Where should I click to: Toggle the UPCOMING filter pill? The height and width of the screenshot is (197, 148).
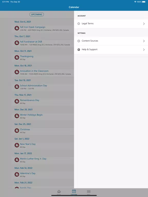(37, 14)
